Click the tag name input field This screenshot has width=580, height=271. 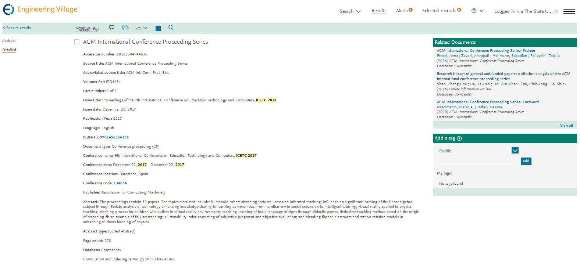pos(477,160)
